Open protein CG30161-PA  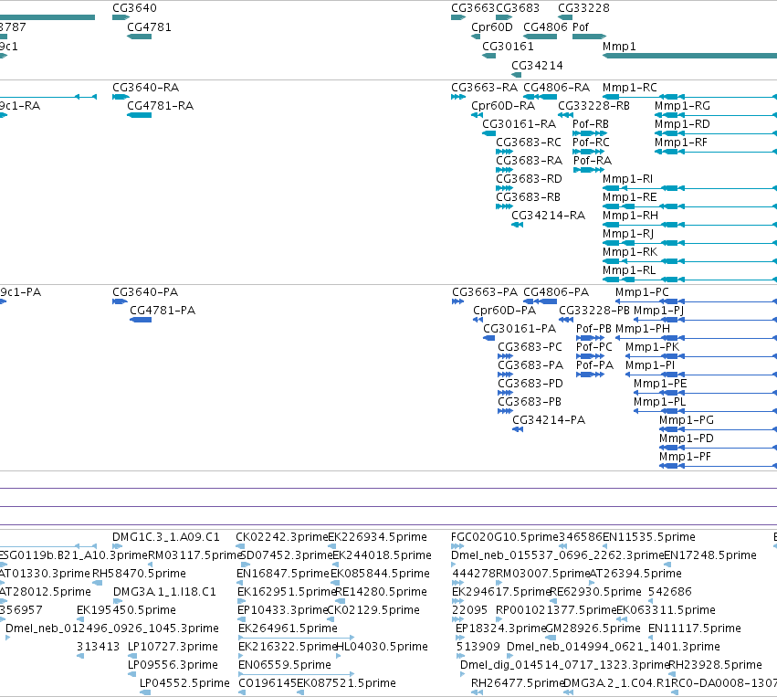520,329
